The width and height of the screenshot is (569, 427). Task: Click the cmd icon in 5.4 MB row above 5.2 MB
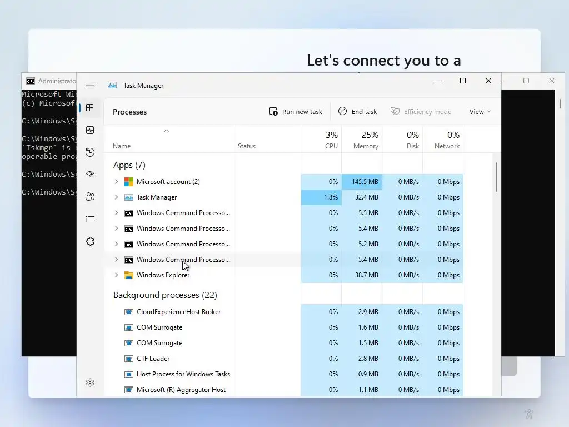[129, 229]
